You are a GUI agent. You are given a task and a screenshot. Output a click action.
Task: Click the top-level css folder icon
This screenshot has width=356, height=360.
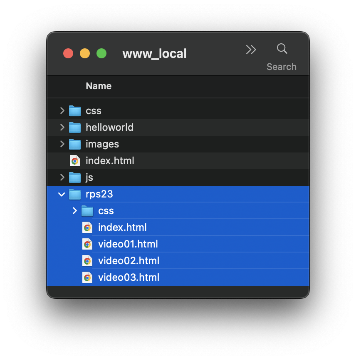coord(75,111)
